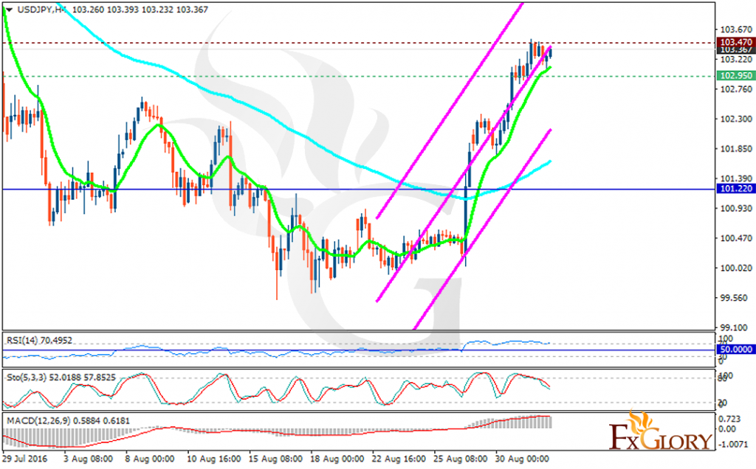The image size is (756, 469).
Task: Click the MACD -1.0071 scale value
Action: [x=732, y=445]
